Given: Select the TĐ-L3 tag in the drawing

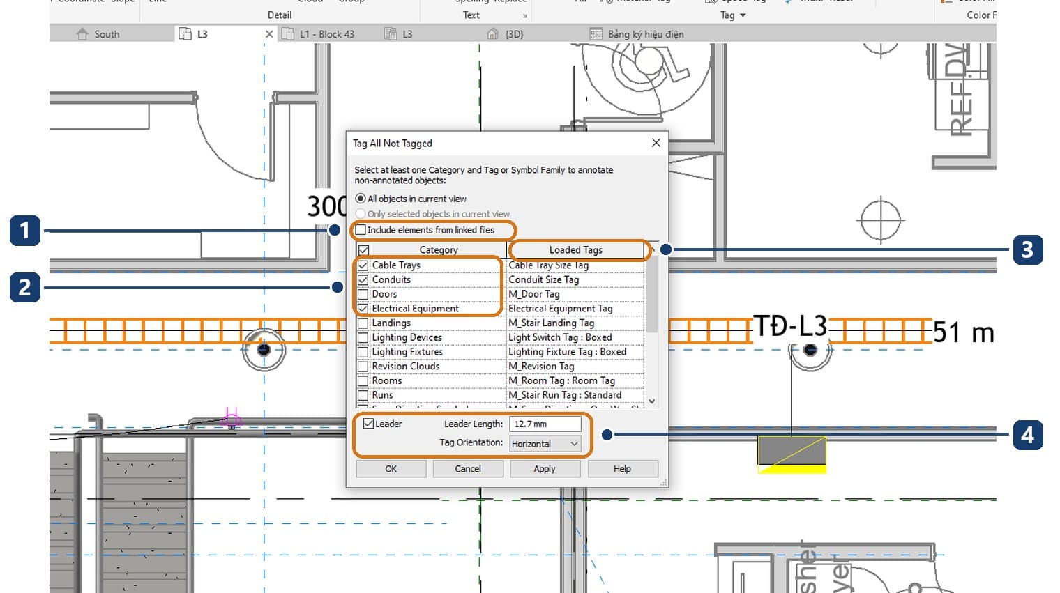Looking at the screenshot, I should [x=790, y=326].
